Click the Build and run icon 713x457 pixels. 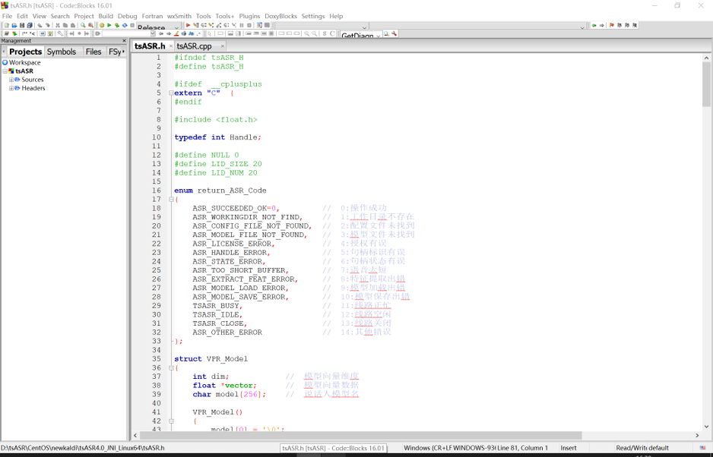tap(117, 26)
